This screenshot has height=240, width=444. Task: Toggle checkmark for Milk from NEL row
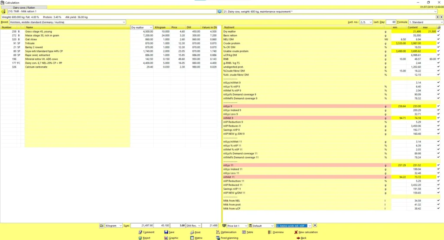pos(439,201)
